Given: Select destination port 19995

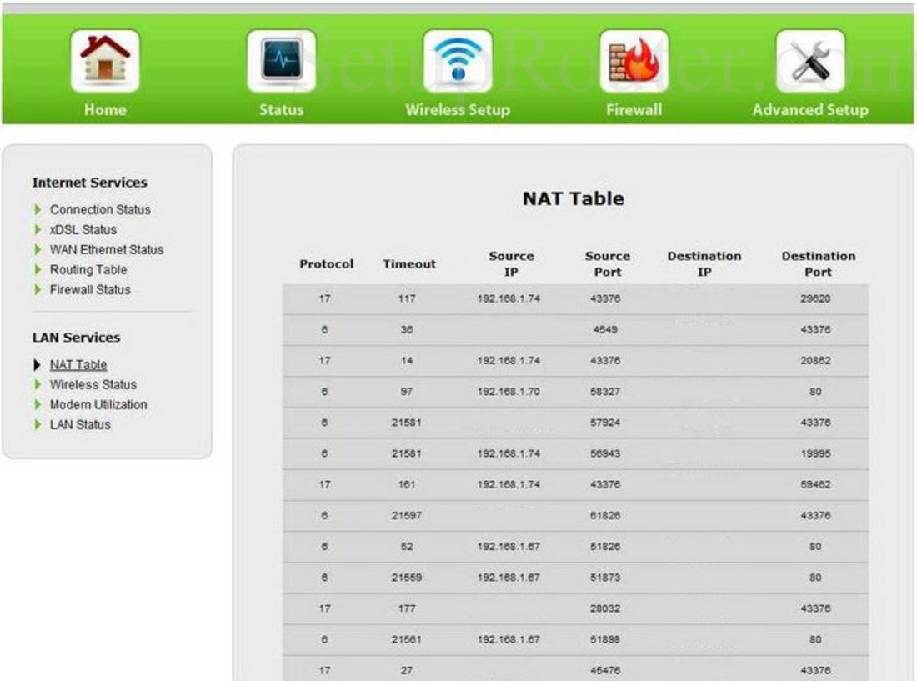Looking at the screenshot, I should tap(815, 453).
